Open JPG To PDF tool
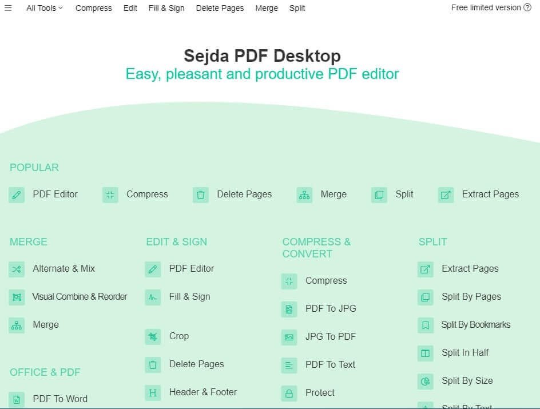Image resolution: width=540 pixels, height=409 pixels. pyautogui.click(x=330, y=337)
